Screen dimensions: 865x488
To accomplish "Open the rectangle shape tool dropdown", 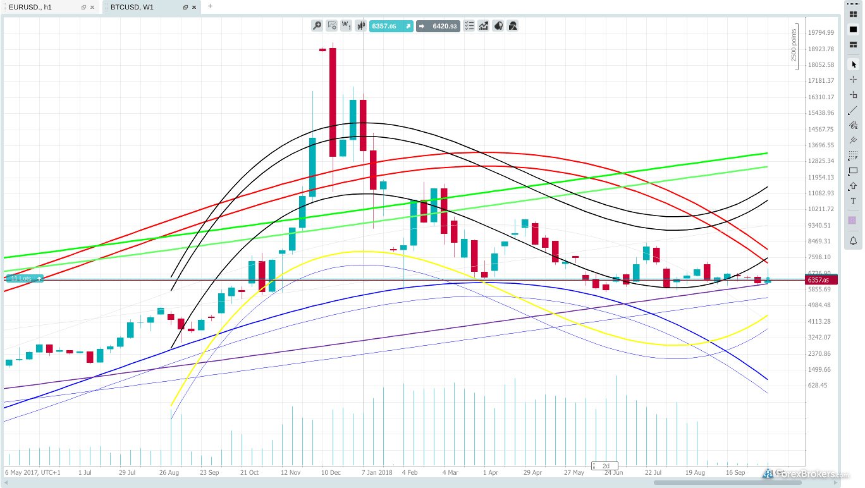I will (x=853, y=171).
